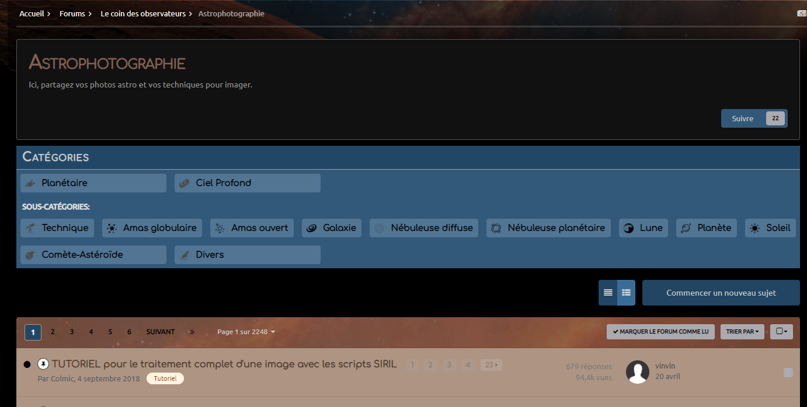
Task: Go to Accueil breadcrumb
Action: pyautogui.click(x=32, y=13)
